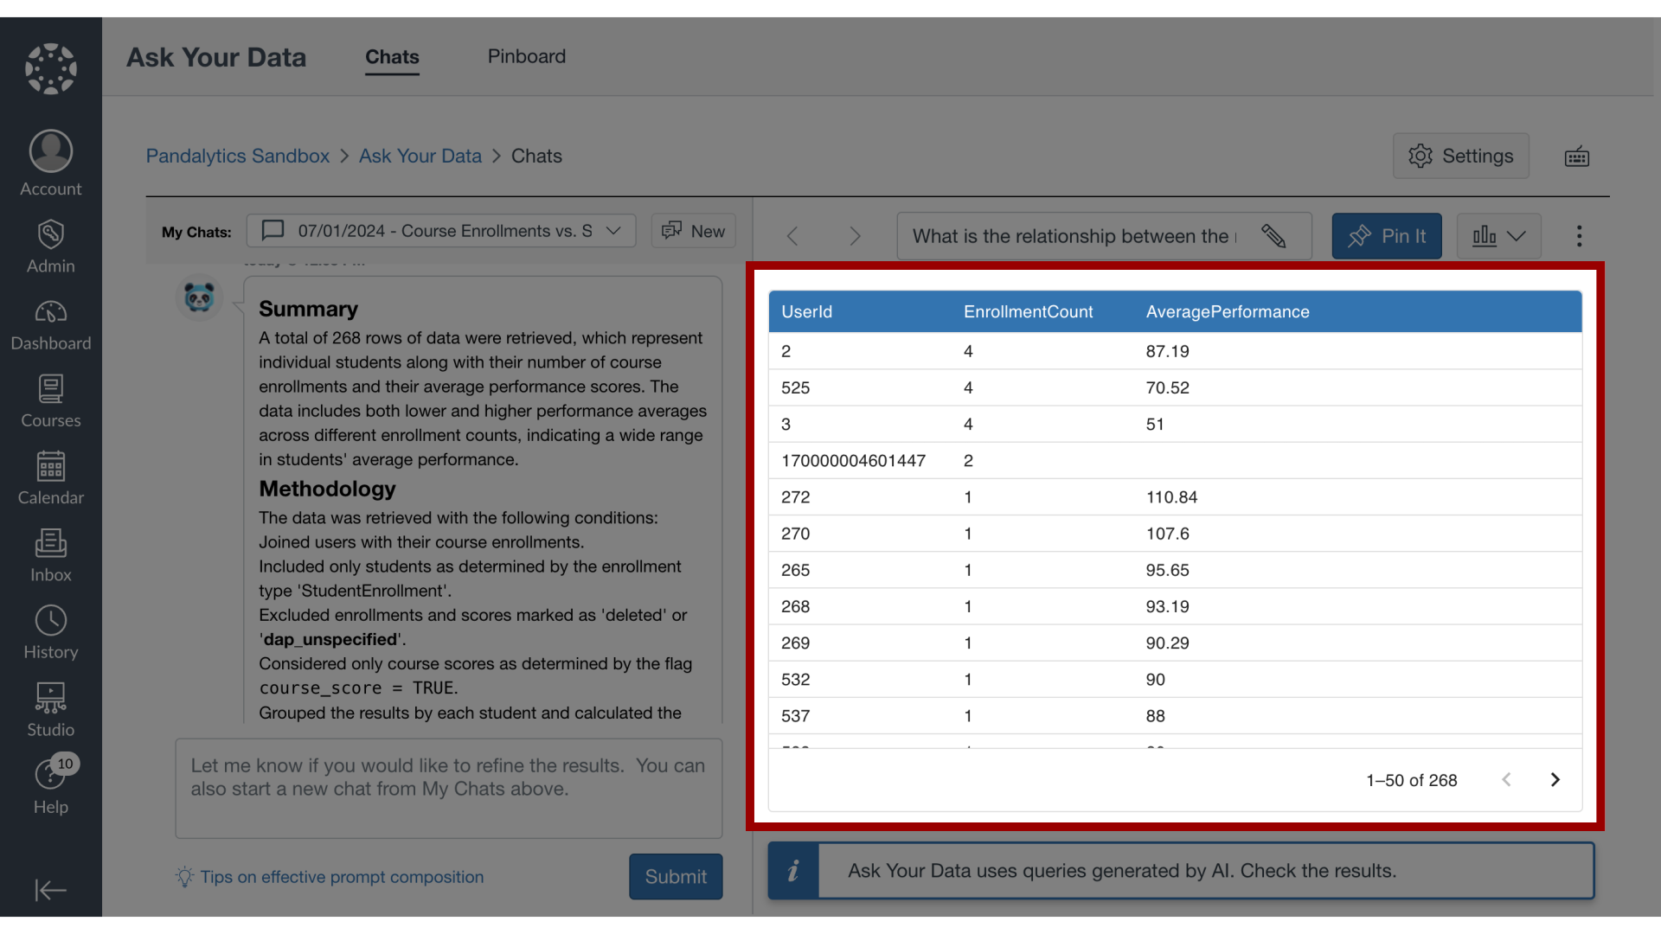View History using its sidebar icon

click(x=50, y=630)
